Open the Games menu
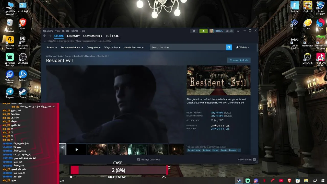This screenshot has width=327, height=184. tap(75, 31)
